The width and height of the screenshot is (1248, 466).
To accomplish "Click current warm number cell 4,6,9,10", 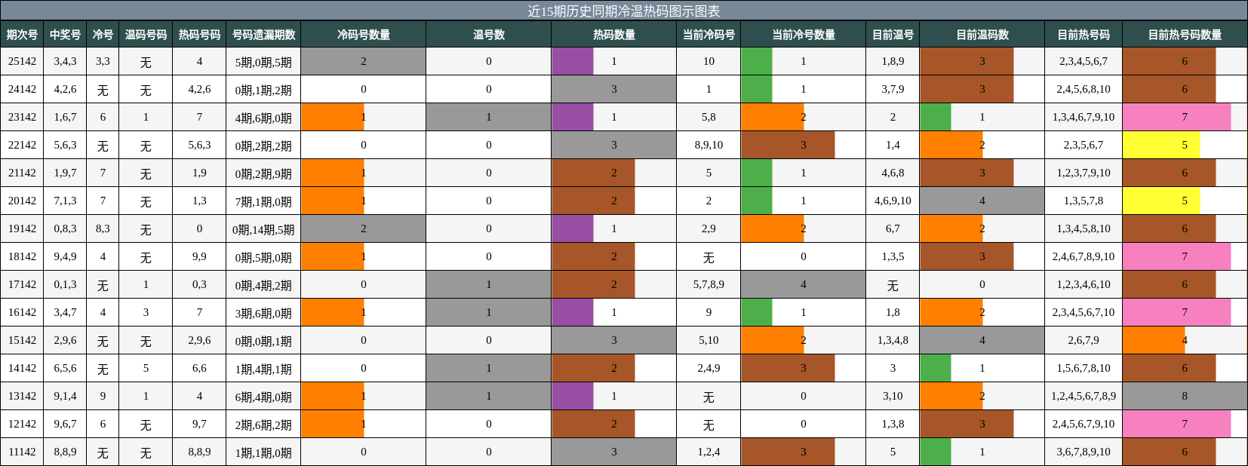I will click(893, 201).
